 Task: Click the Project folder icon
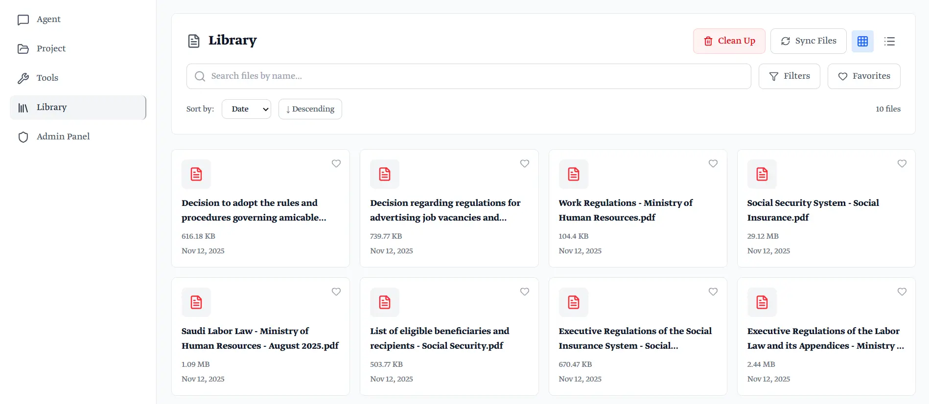tap(23, 49)
